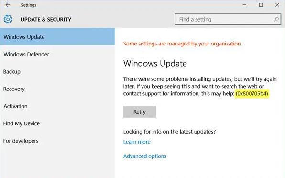Select Windows Update in the sidebar
This screenshot has width=285, height=178.
click(57, 37)
